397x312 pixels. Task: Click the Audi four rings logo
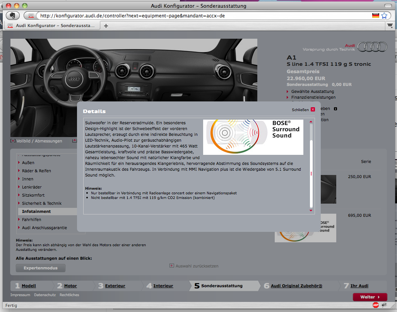[372, 46]
